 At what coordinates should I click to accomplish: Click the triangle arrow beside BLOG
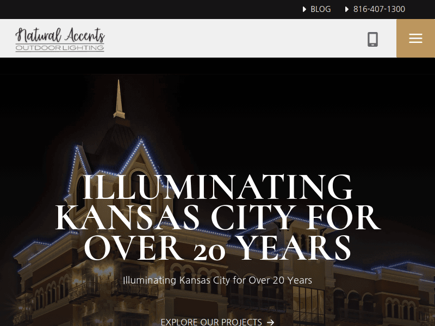(304, 9)
